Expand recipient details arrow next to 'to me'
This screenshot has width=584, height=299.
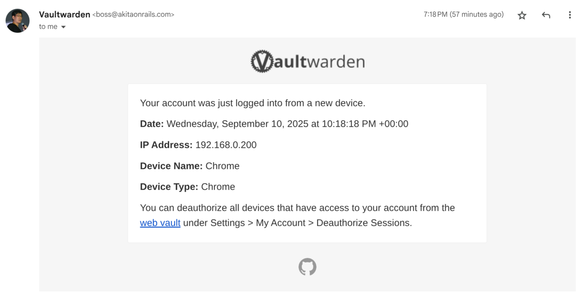click(63, 27)
